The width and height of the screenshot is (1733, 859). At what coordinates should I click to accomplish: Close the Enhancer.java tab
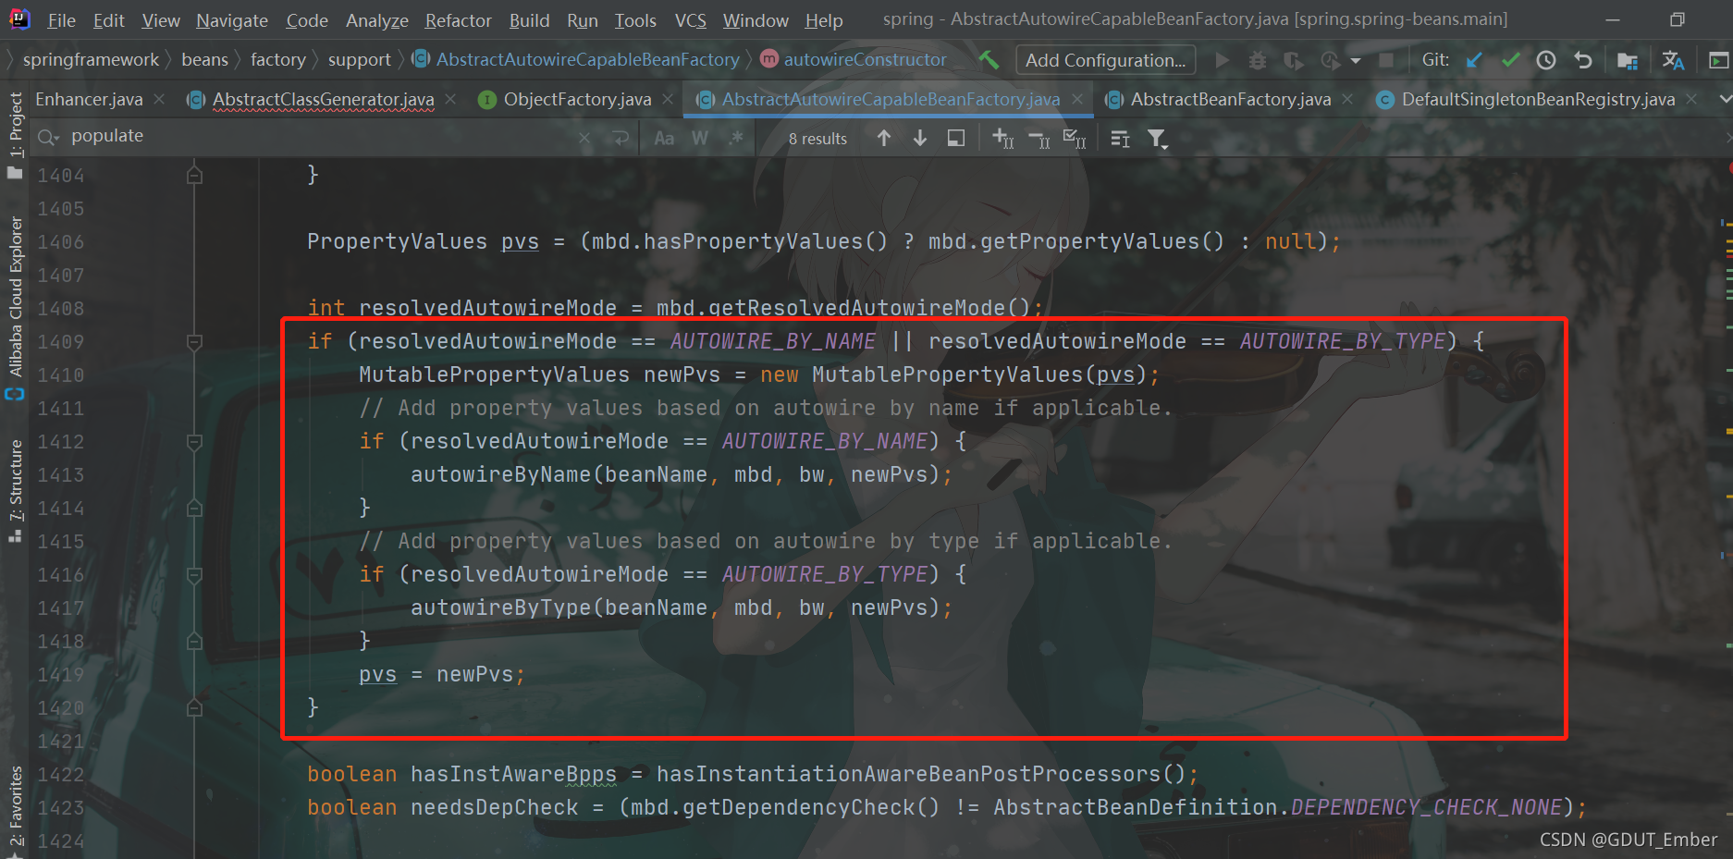159,99
